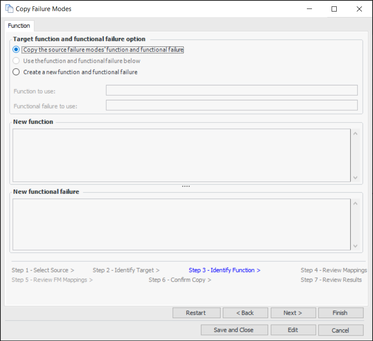Click the < Back button

245,313
